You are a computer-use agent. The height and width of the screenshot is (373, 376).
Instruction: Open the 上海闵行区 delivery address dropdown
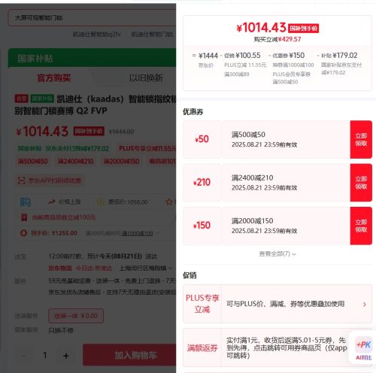coord(146,268)
